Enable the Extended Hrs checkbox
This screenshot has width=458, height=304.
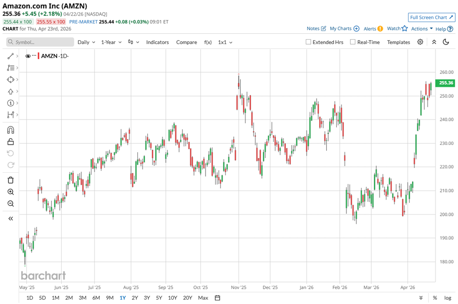point(308,42)
